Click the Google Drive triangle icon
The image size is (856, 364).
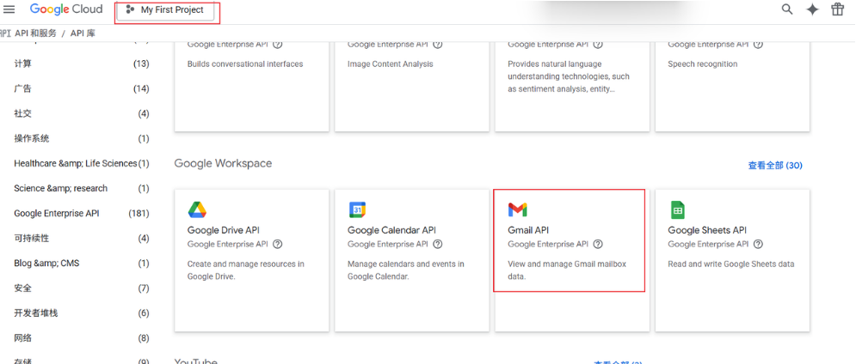coord(197,209)
